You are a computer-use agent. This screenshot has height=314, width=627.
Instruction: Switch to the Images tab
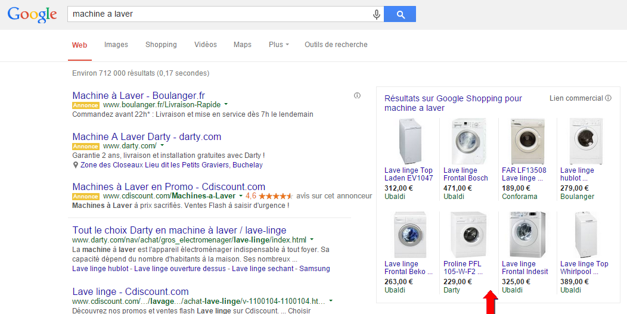[x=116, y=45]
